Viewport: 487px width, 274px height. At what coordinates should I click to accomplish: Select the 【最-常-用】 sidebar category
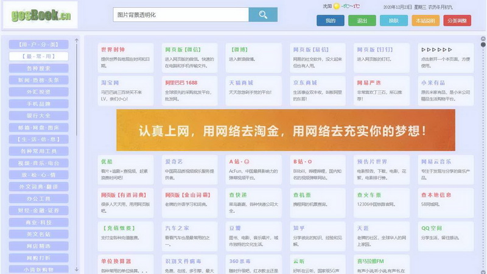click(x=38, y=56)
